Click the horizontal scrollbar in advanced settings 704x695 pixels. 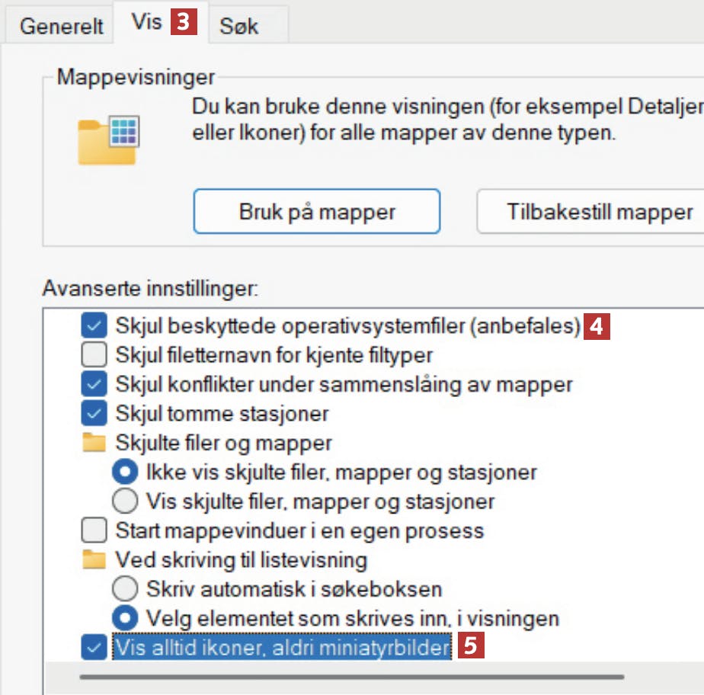(350, 676)
